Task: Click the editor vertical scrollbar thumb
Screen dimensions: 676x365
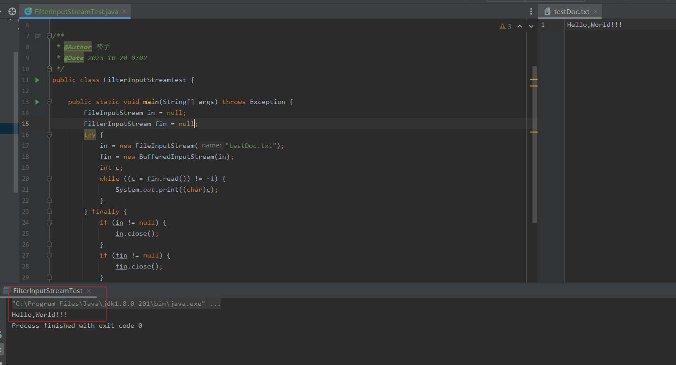Action: tap(534, 145)
